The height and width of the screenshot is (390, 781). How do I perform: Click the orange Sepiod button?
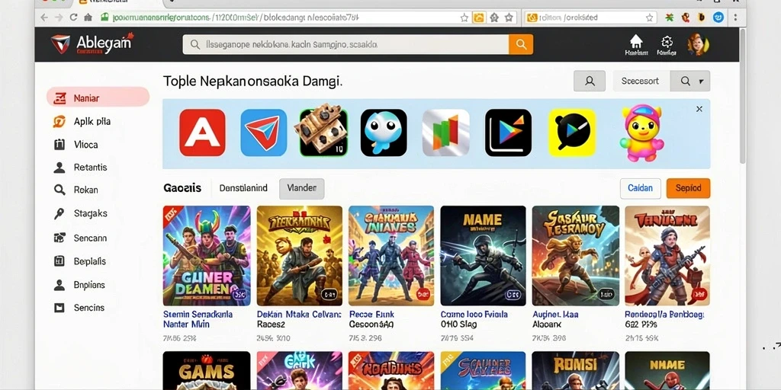coord(689,189)
